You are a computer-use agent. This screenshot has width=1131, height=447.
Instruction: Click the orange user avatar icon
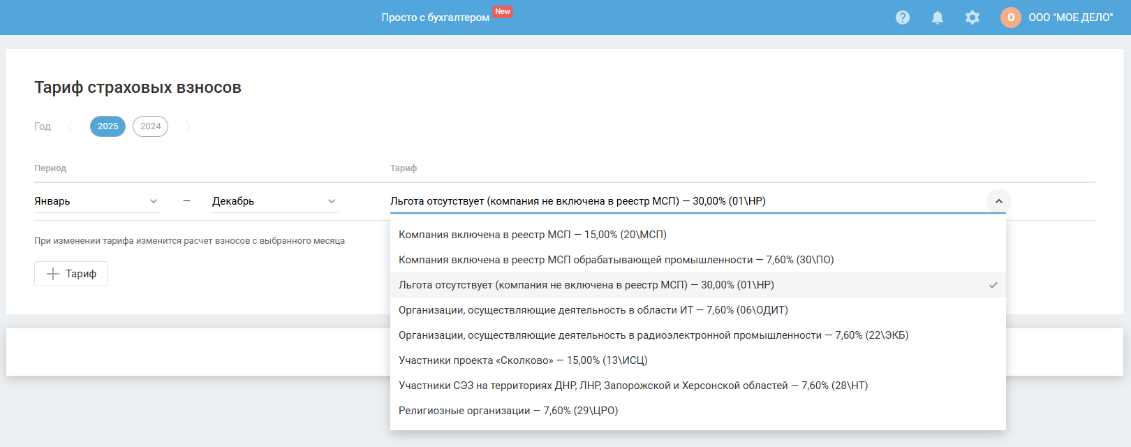click(x=1010, y=17)
